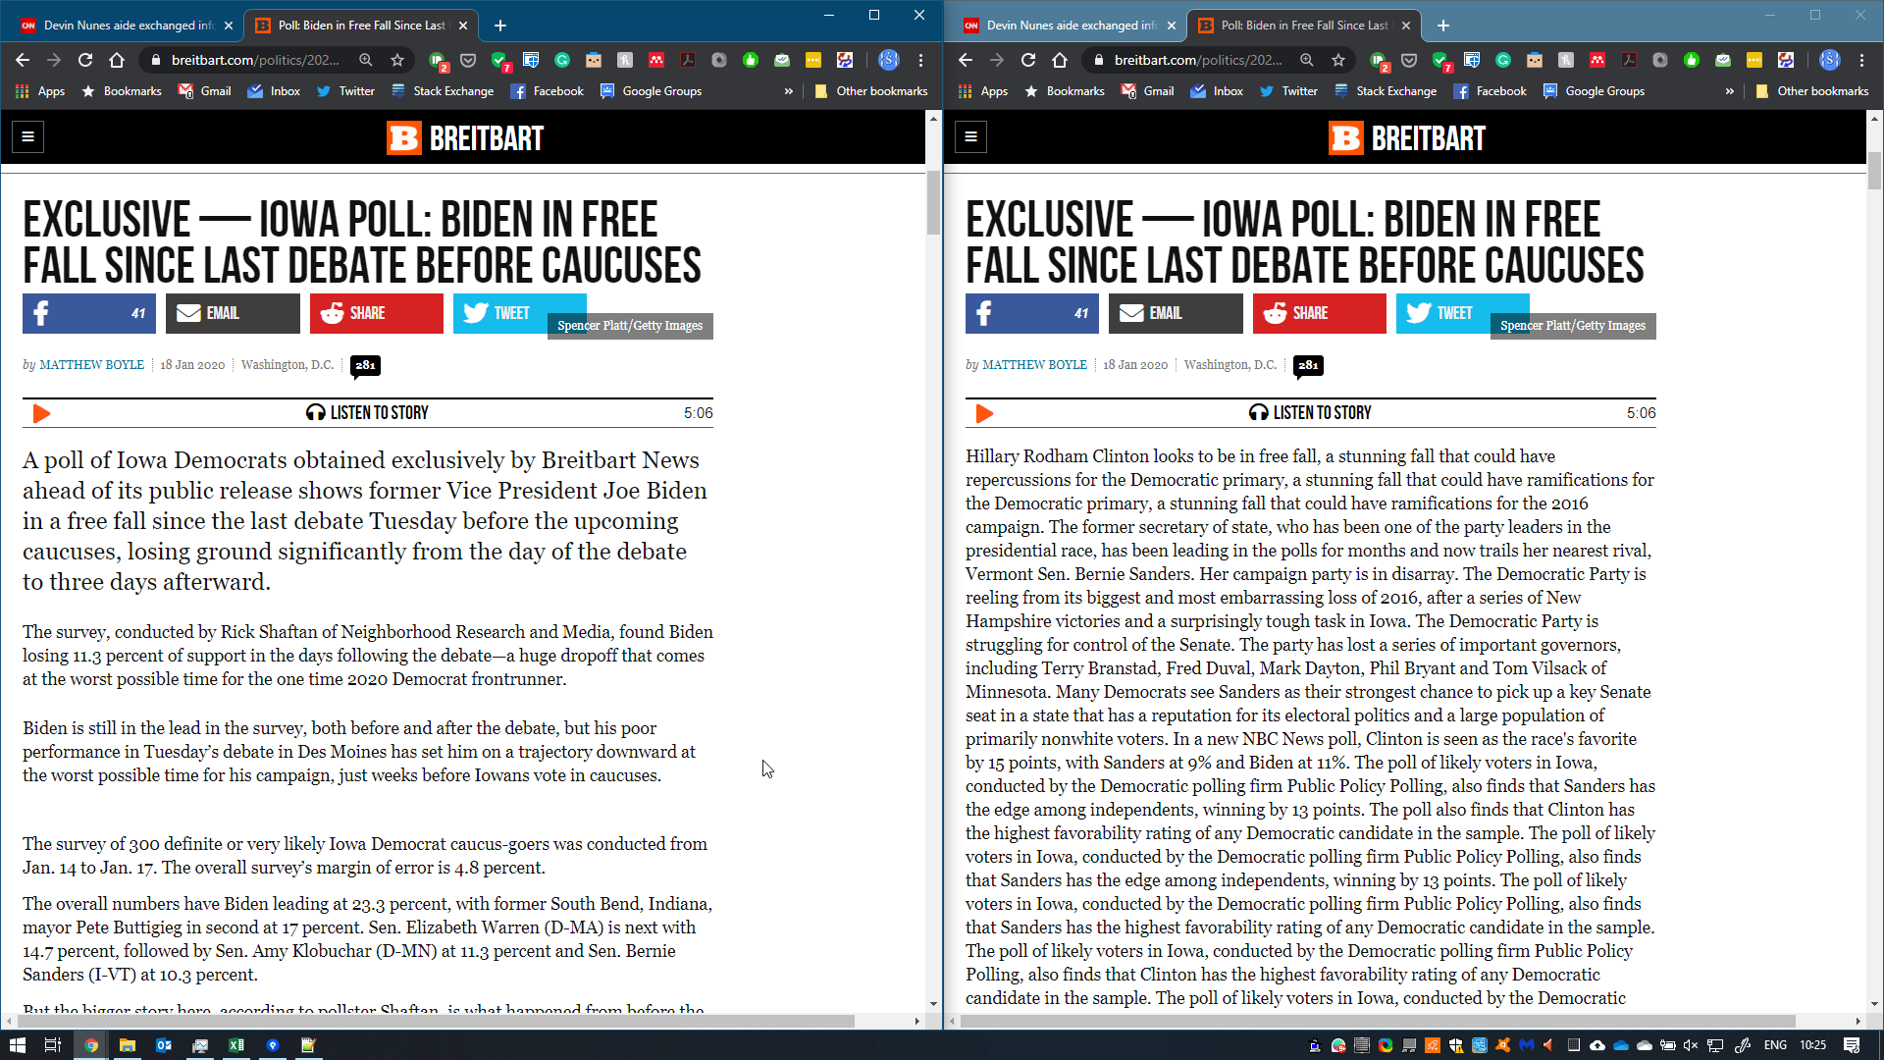This screenshot has width=1884, height=1060.
Task: Open Stack Exchange bookmark in left window
Action: pyautogui.click(x=443, y=91)
